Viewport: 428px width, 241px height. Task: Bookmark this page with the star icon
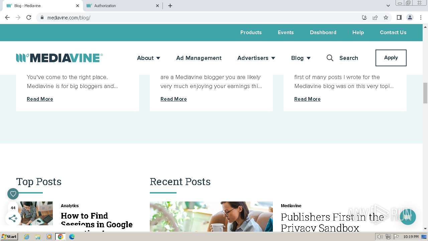386,17
